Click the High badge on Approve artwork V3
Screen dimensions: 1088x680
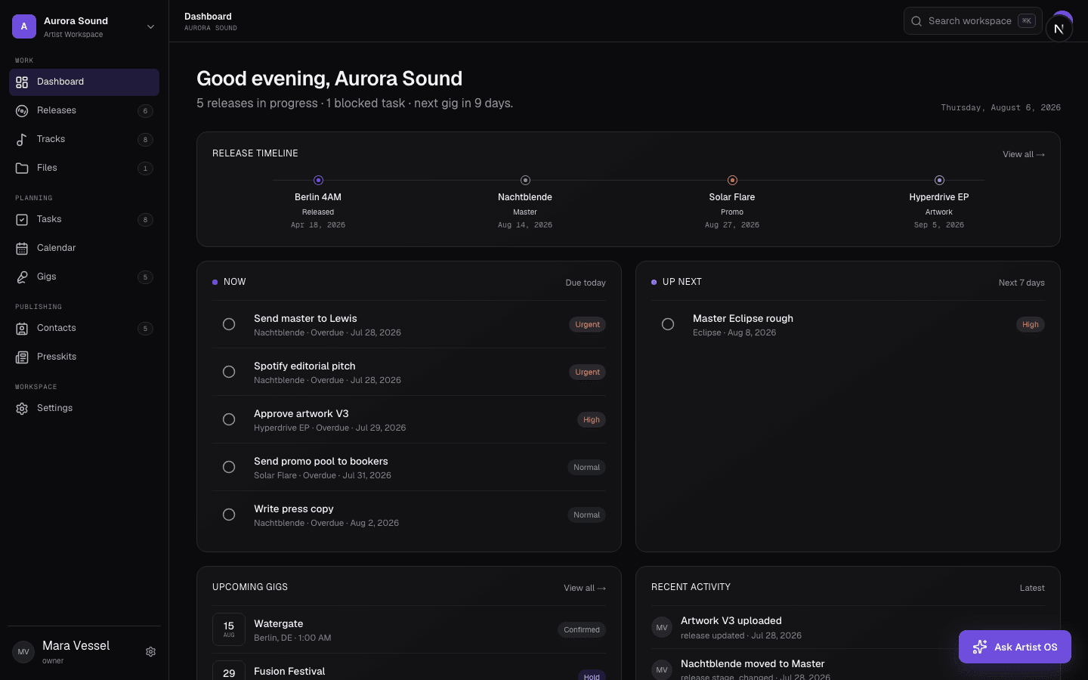click(x=592, y=420)
